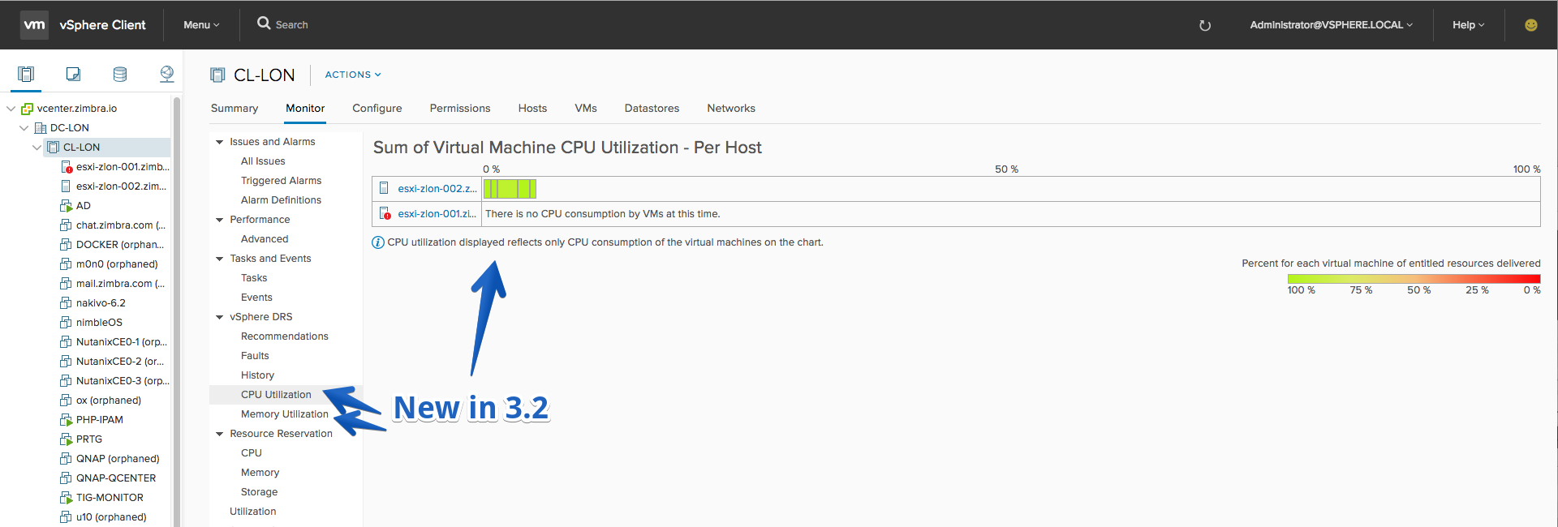Viewport: 1558px width, 527px height.
Task: Click the Search input field
Action: [x=291, y=25]
